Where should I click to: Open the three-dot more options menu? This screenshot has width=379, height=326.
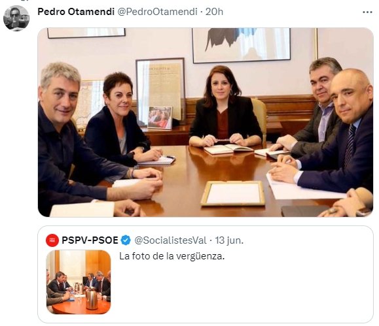pos(367,12)
